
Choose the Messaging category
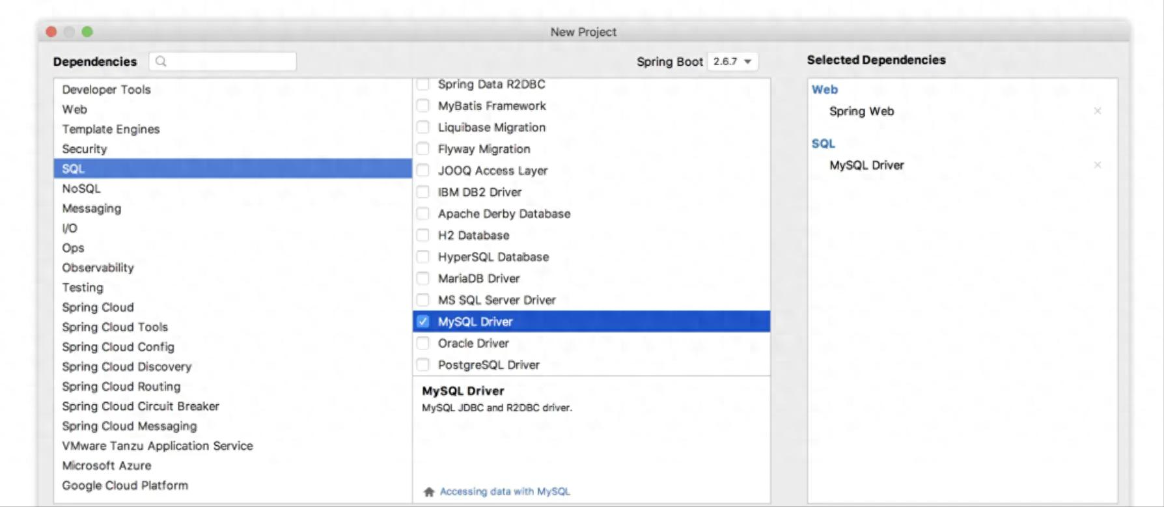coord(233,208)
